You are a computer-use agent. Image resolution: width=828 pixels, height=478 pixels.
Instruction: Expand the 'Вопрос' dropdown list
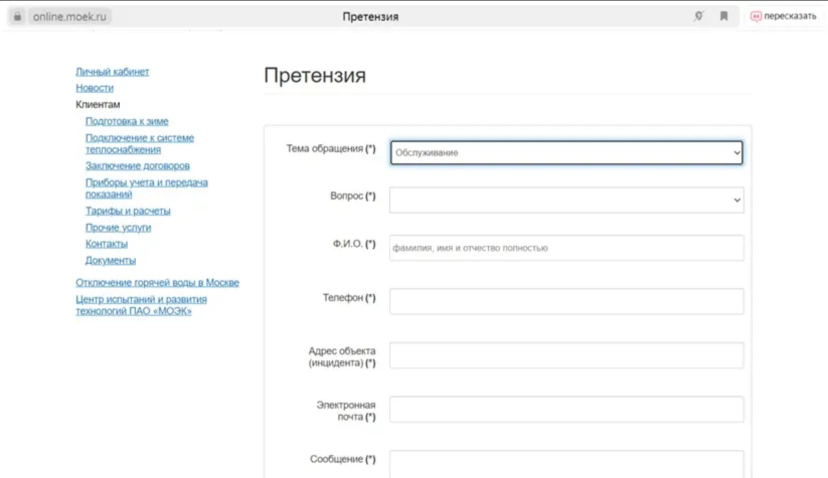tap(566, 200)
